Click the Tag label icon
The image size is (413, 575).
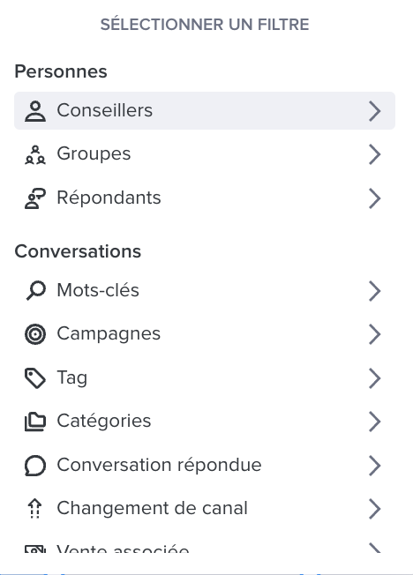tap(35, 378)
